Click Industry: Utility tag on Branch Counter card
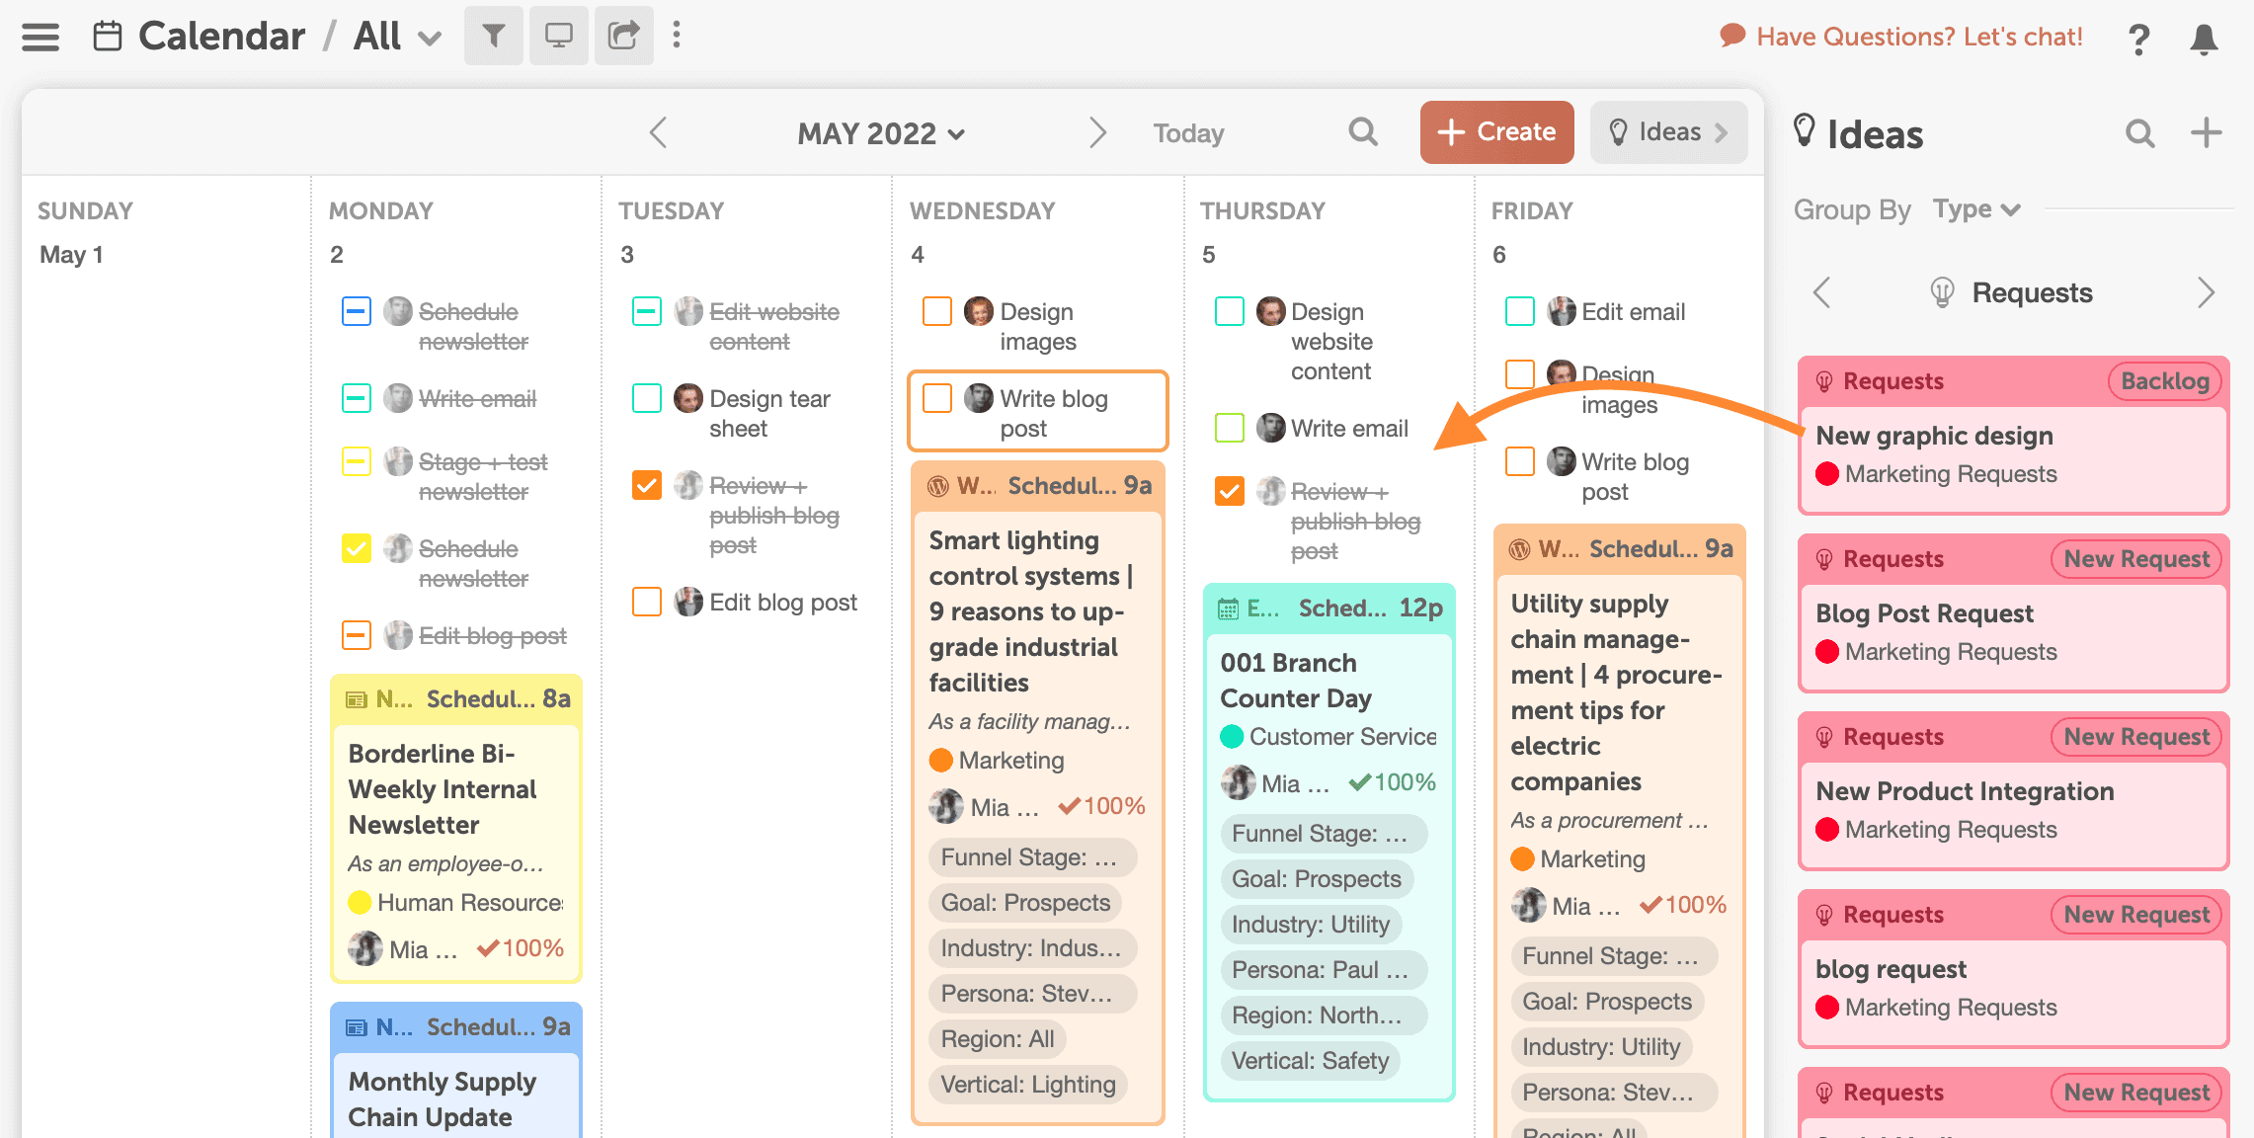Screen dimensions: 2254x1138 1310,925
